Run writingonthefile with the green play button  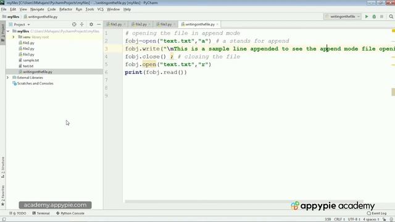click(x=367, y=17)
